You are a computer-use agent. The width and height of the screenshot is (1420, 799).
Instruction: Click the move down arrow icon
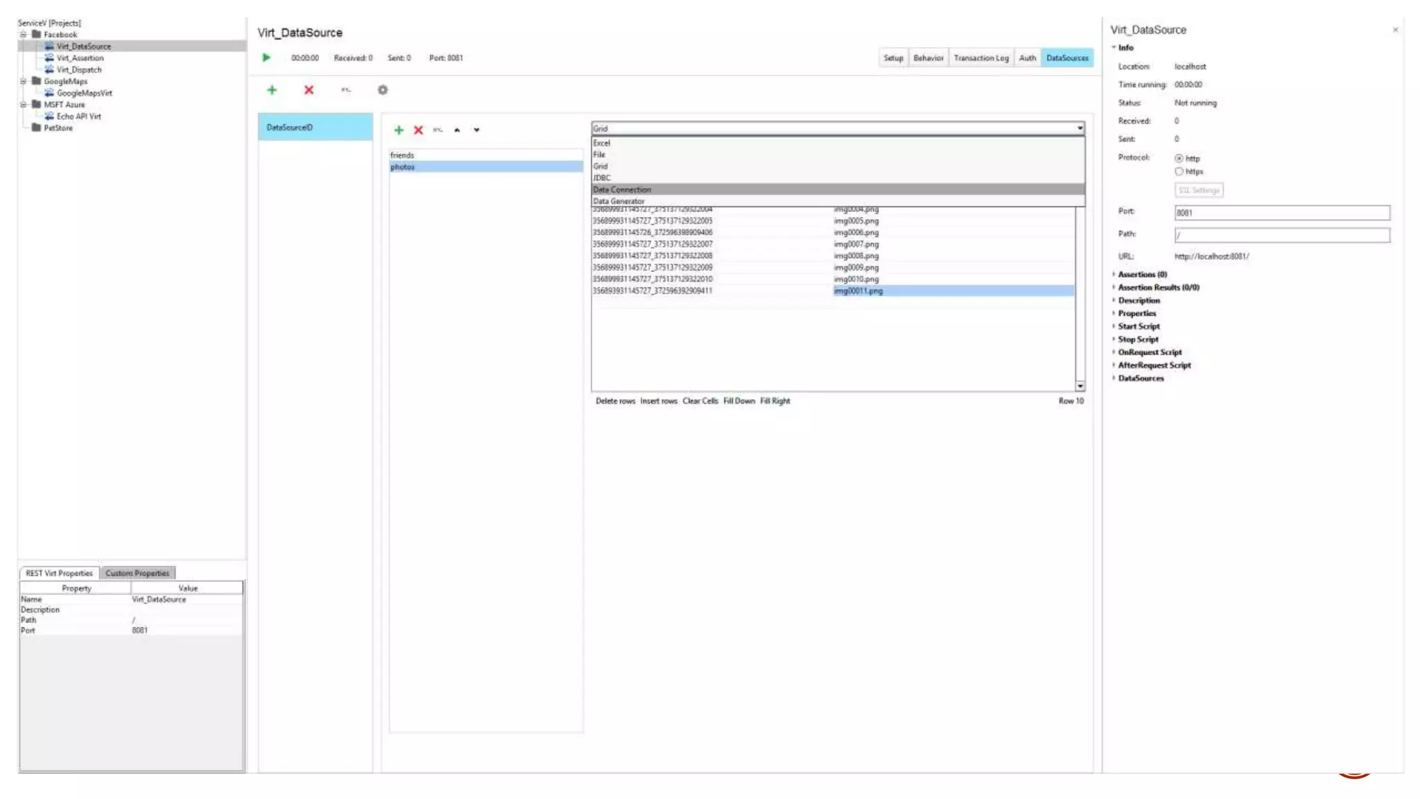point(476,130)
